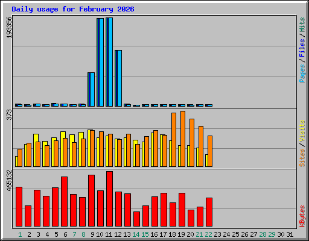This screenshot has height=241, width=309.
Task: Click the red KBytes bar for day 9
Action: tap(92, 201)
